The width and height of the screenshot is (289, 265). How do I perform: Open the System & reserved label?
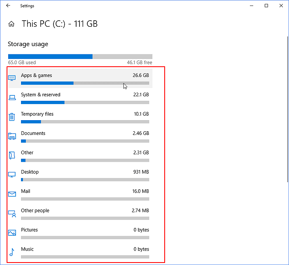pos(40,95)
